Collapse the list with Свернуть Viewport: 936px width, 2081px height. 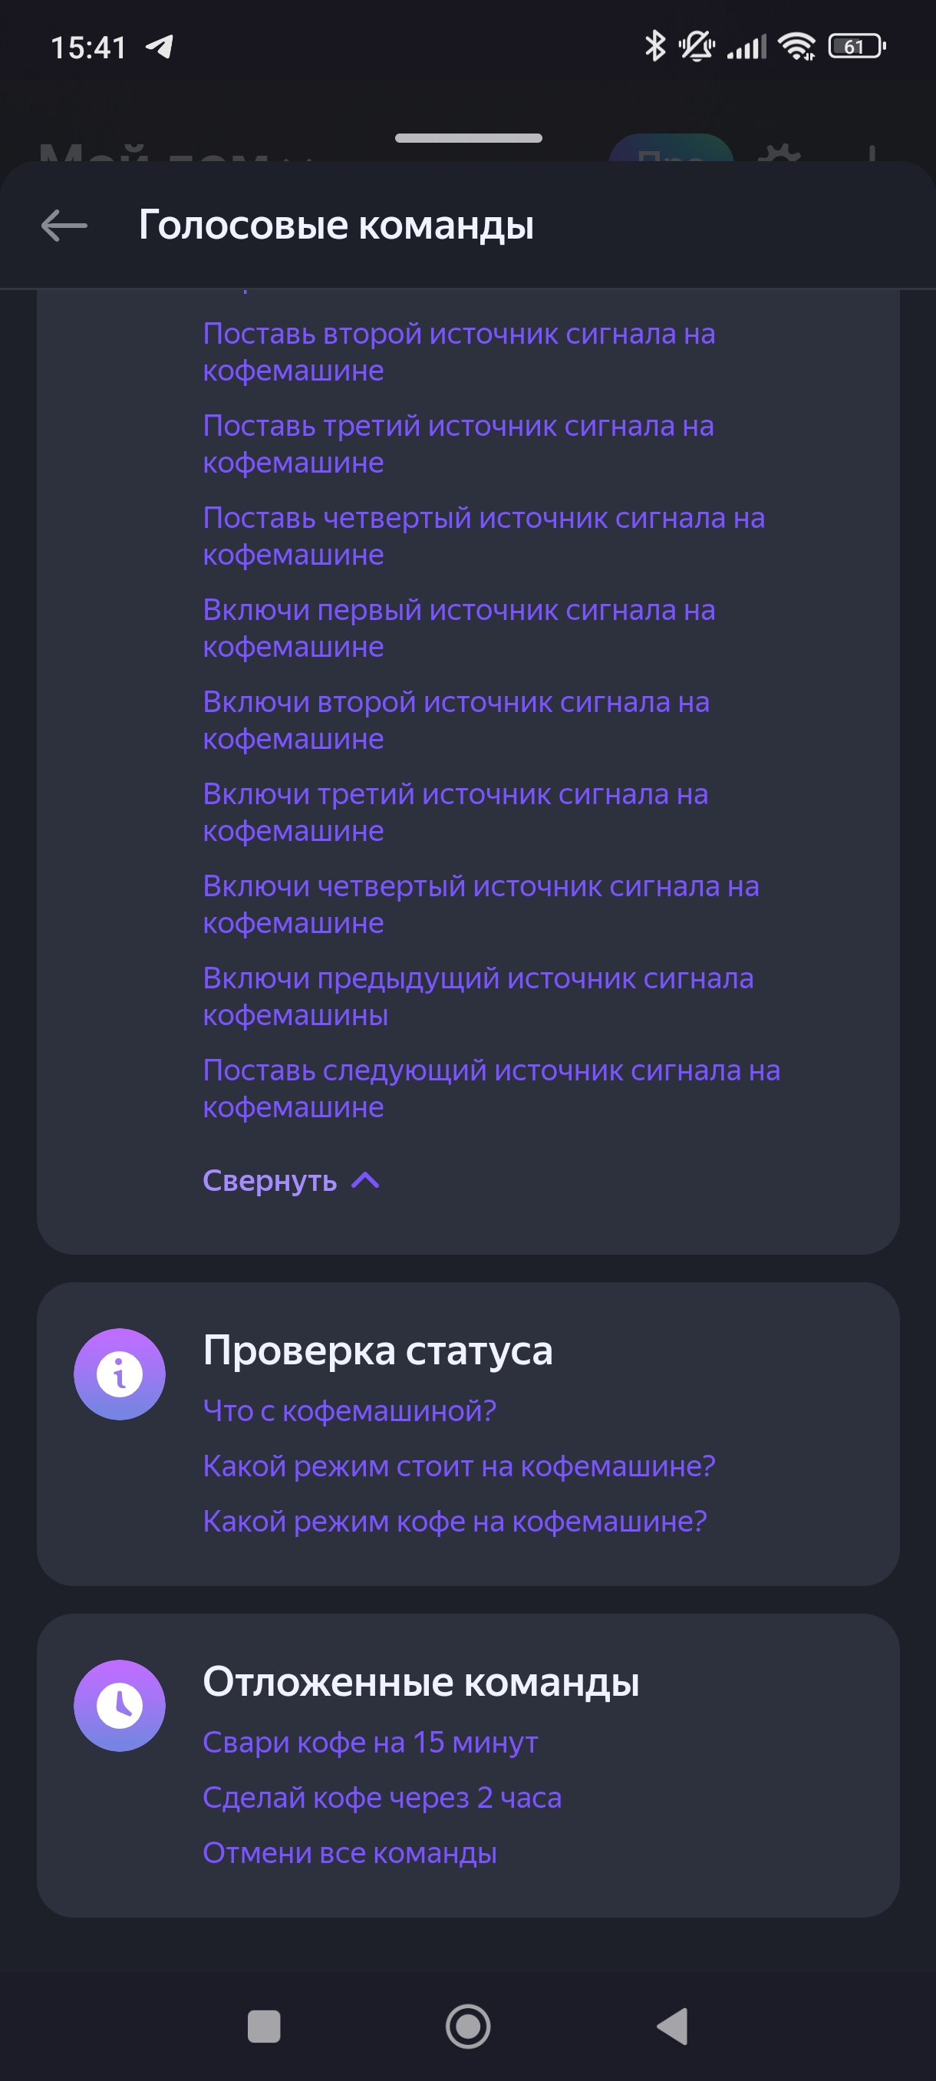[271, 1181]
